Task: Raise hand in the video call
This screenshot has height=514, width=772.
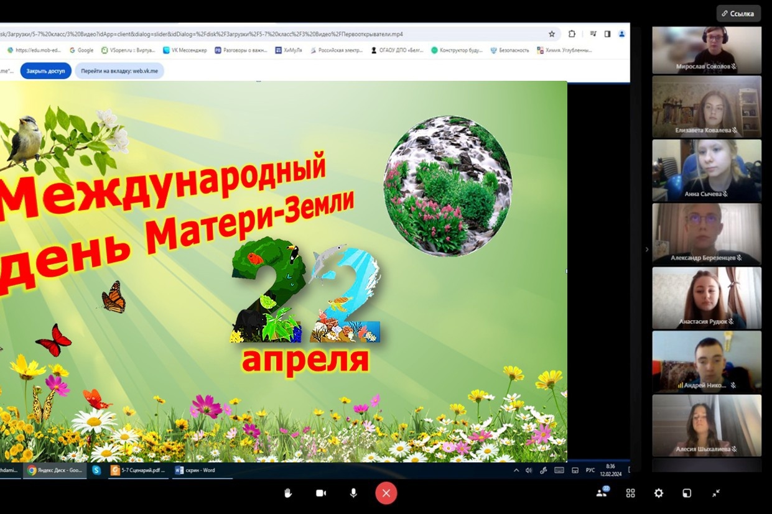Action: [288, 493]
